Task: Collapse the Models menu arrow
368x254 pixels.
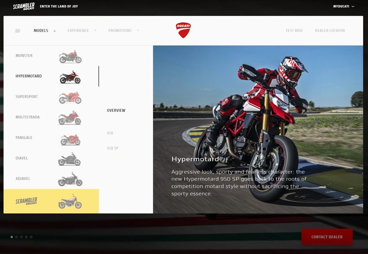Action: click(x=55, y=31)
